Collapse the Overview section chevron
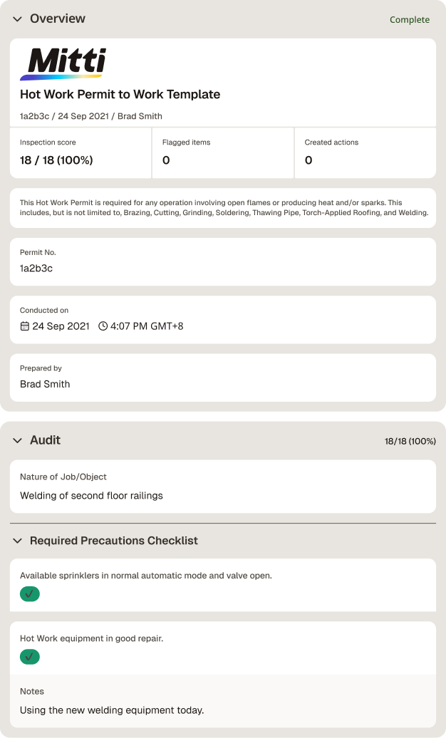Screen dimensions: 446x738 tap(17, 19)
